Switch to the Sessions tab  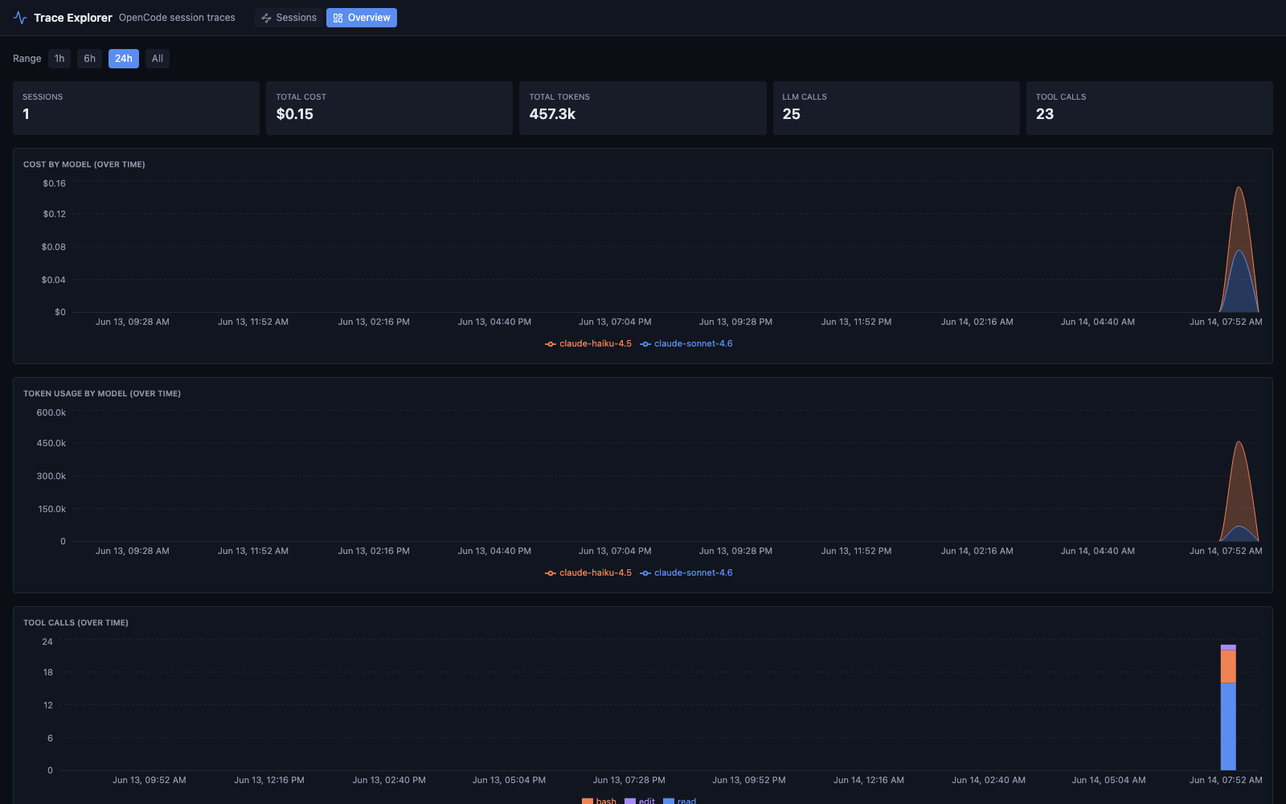tap(289, 18)
